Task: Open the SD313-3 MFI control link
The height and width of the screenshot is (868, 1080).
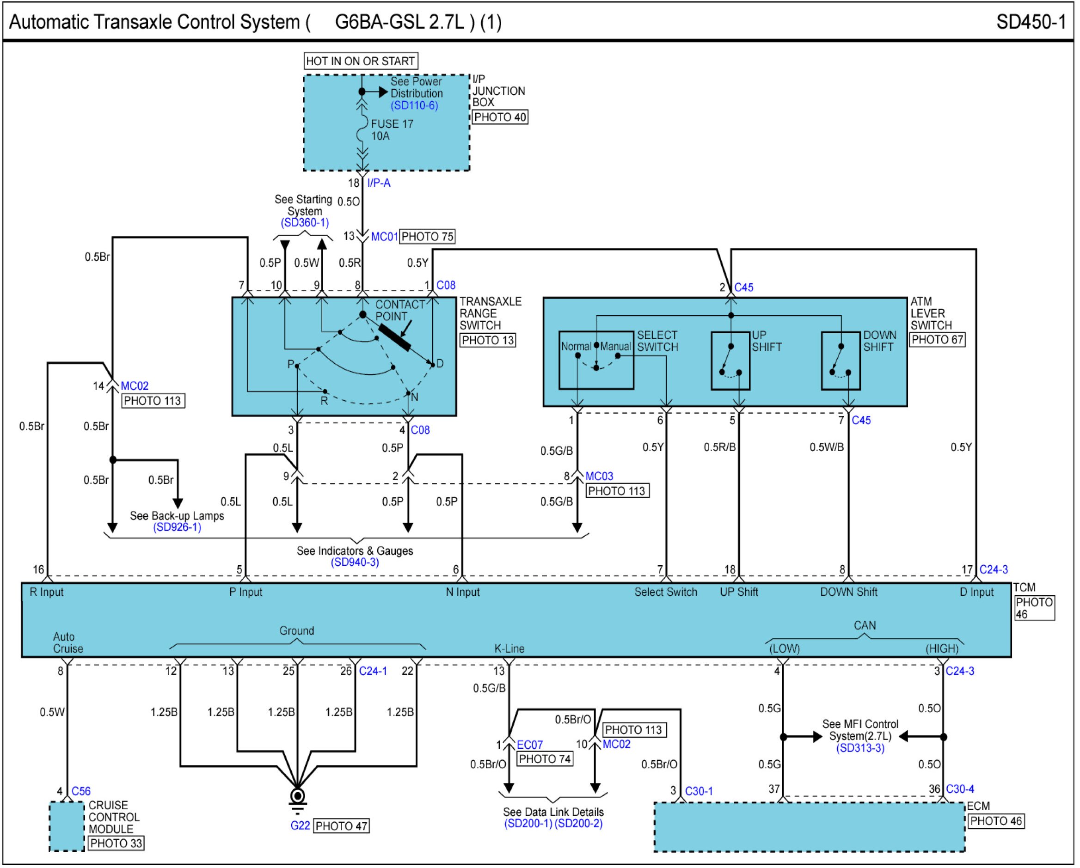Action: coord(860,748)
